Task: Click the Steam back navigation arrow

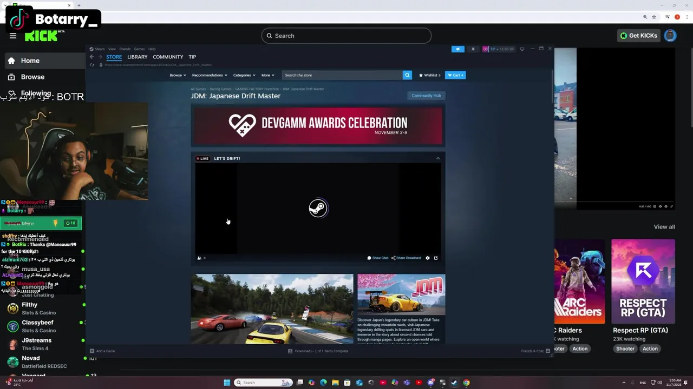Action: click(92, 57)
